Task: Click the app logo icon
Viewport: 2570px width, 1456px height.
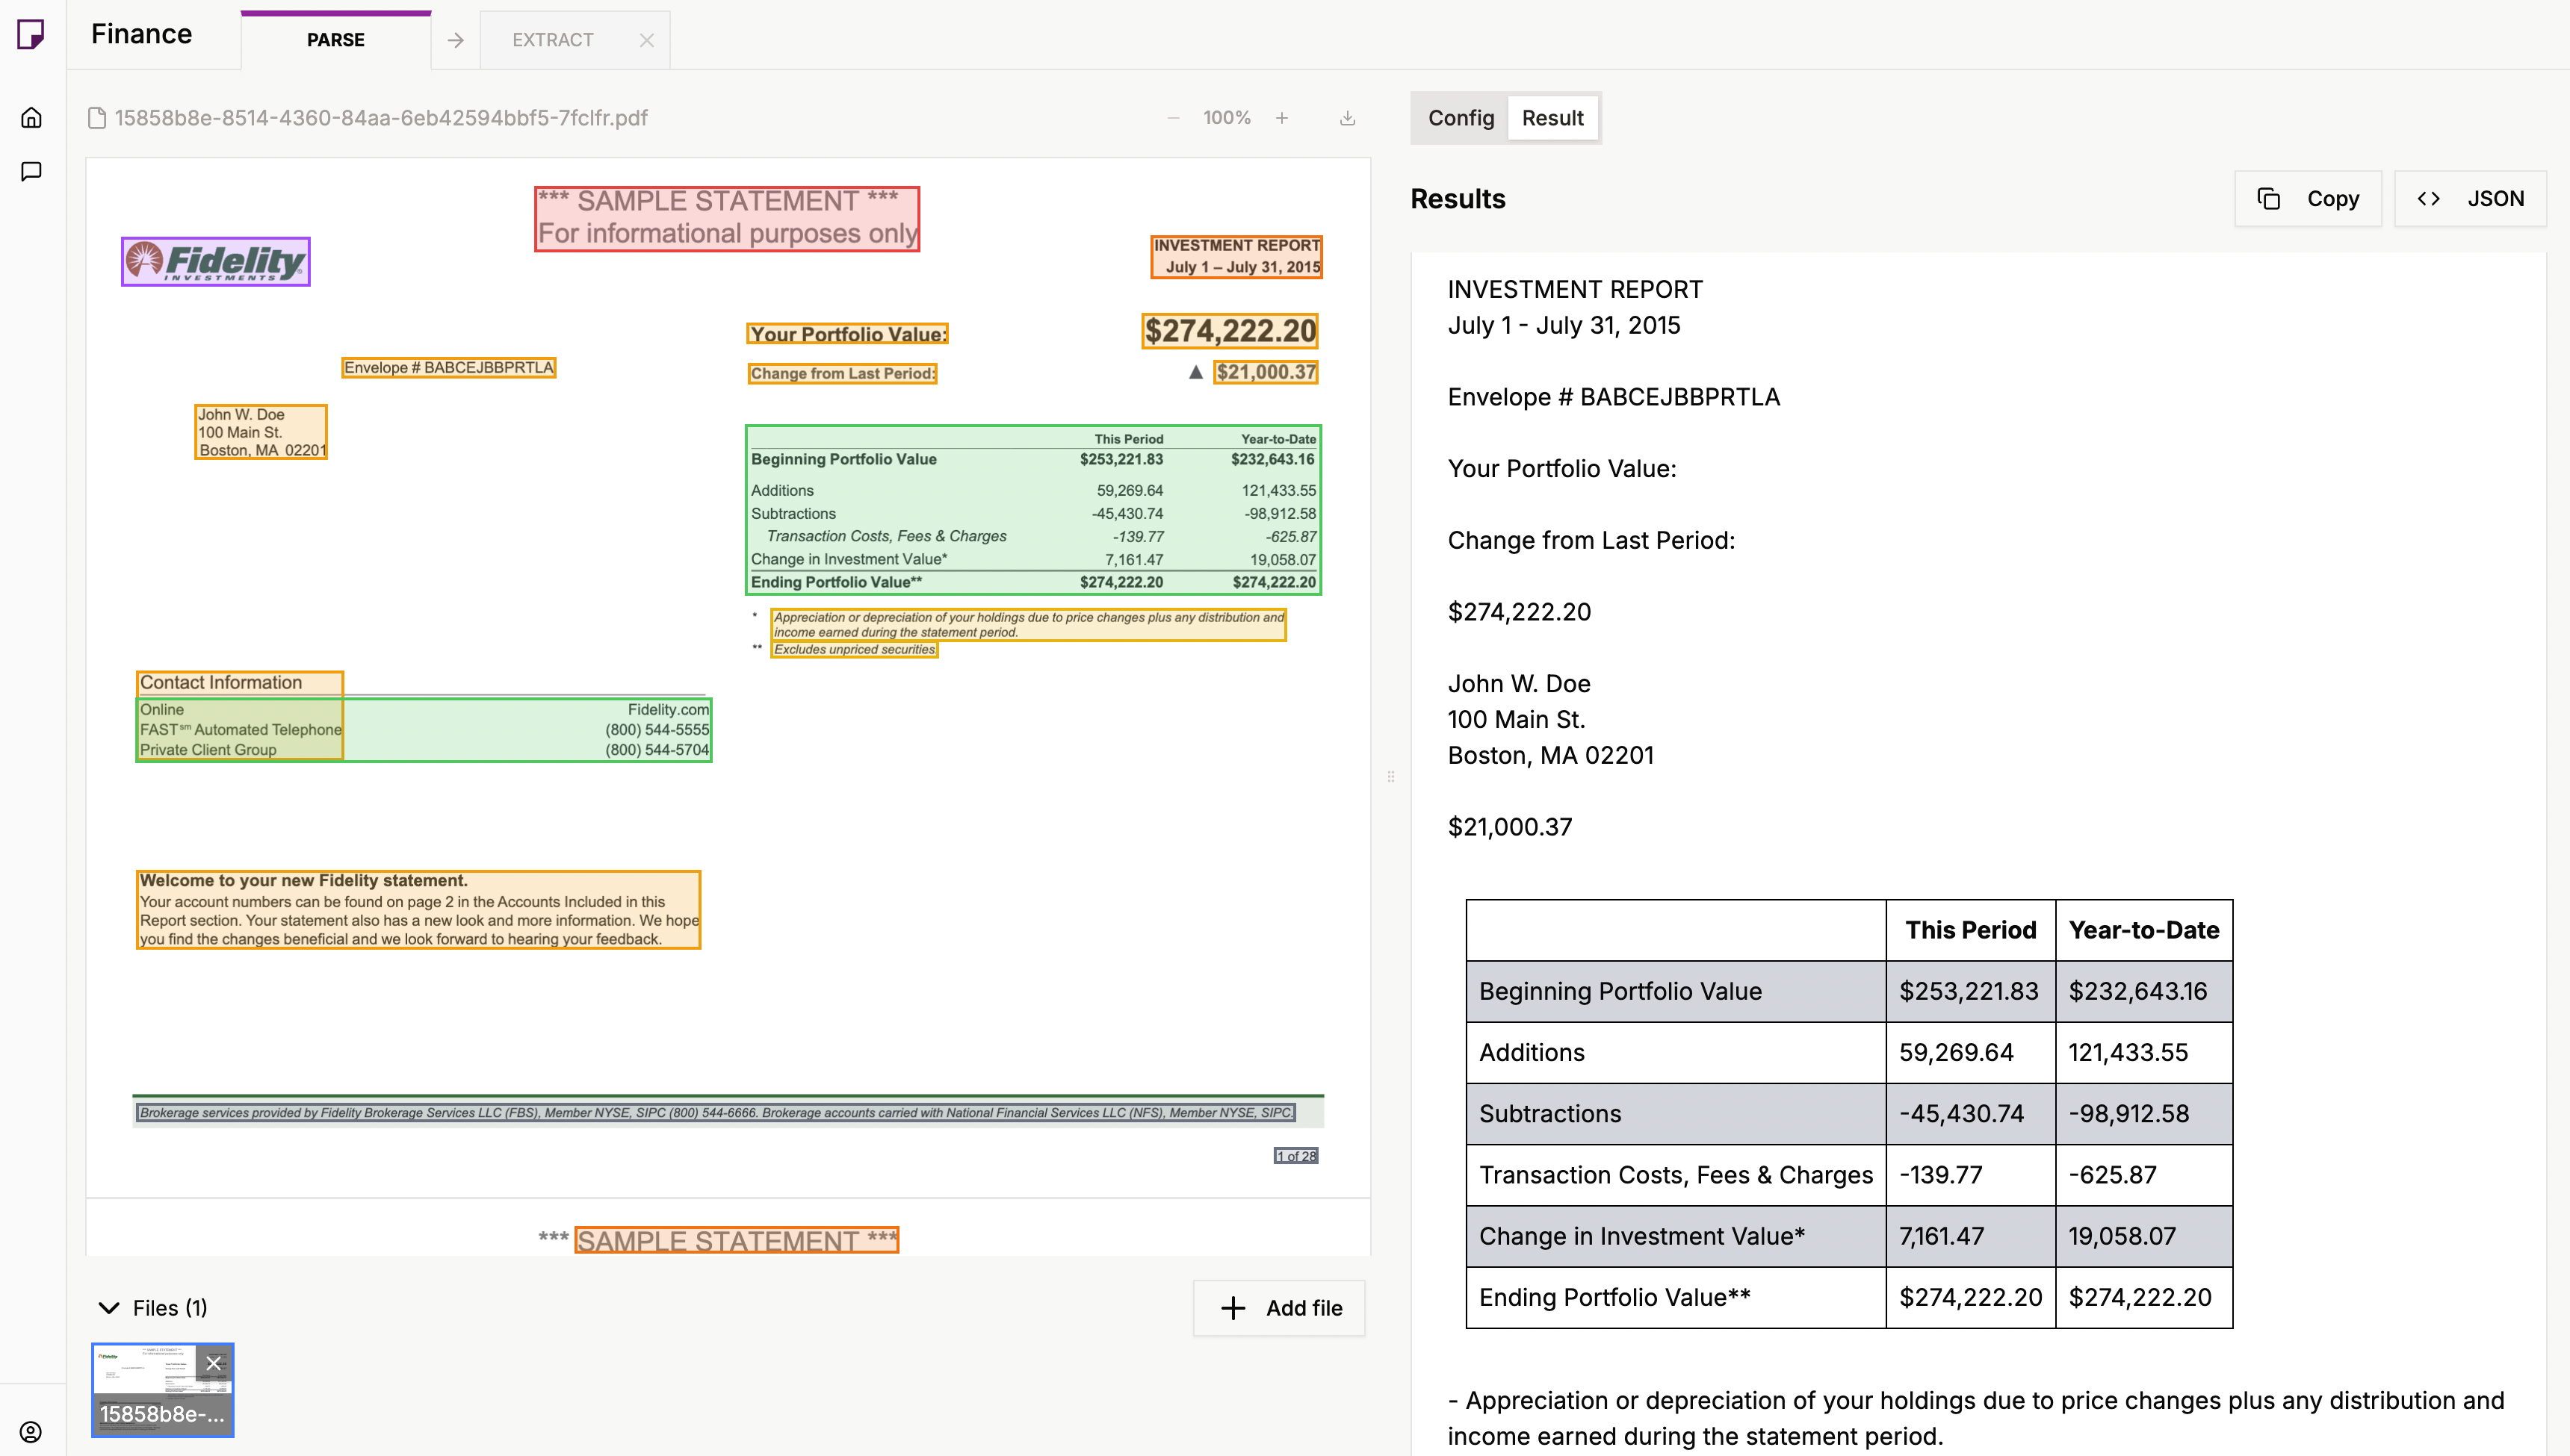Action: (x=31, y=34)
